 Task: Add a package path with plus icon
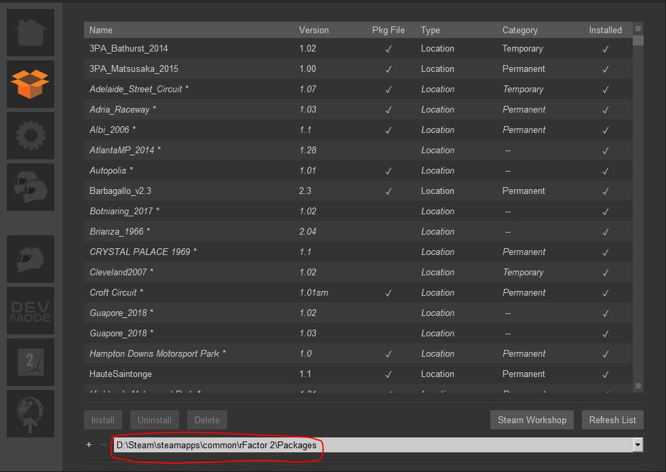coord(89,445)
